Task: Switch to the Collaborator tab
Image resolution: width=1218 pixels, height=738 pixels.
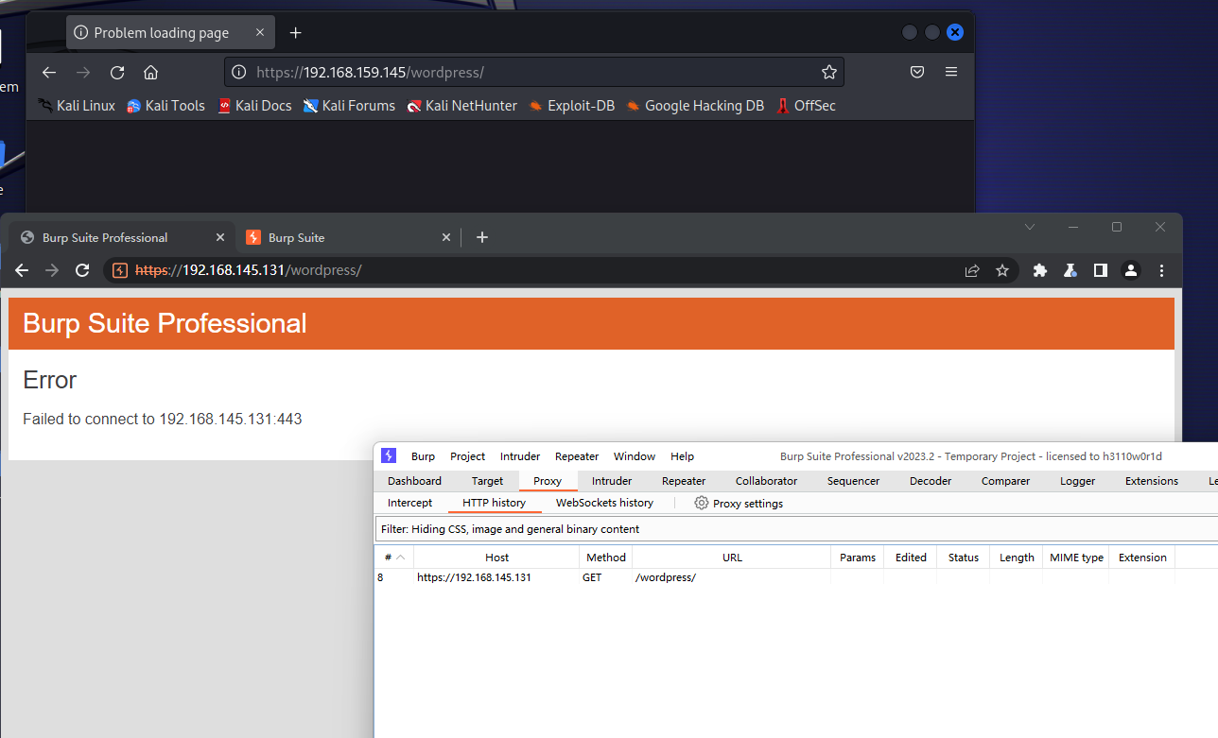Action: click(x=767, y=481)
